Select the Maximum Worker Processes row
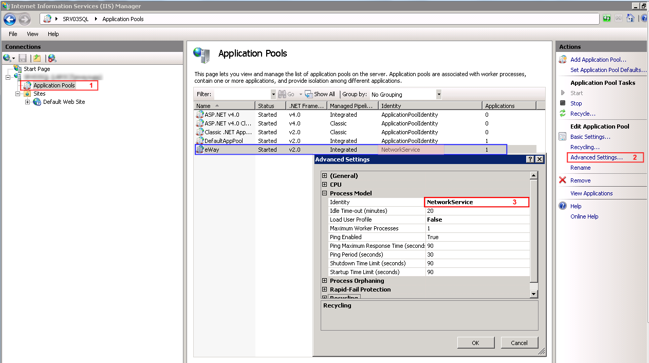Image resolution: width=649 pixels, height=363 pixels. pyautogui.click(x=429, y=228)
